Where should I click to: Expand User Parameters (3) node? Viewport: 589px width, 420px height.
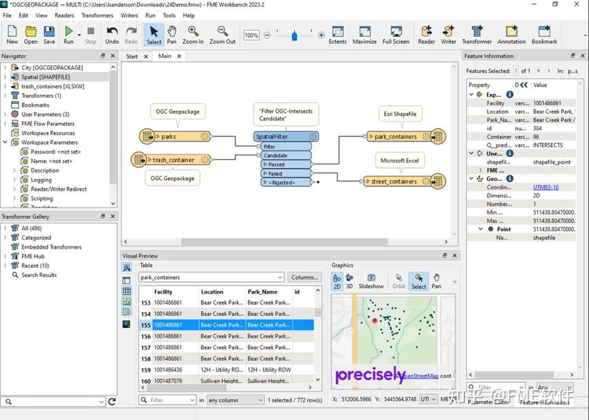coord(5,114)
